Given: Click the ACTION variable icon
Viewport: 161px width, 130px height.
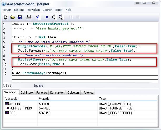Looking at the screenshot, I should click(x=7, y=104).
